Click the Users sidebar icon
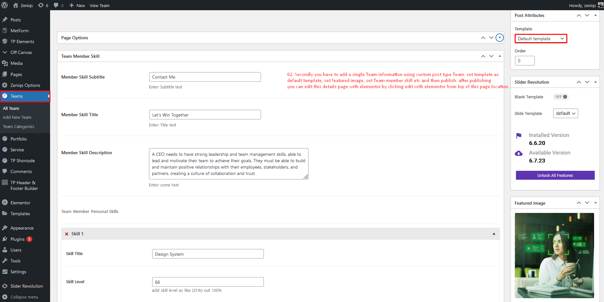 click(x=5, y=250)
